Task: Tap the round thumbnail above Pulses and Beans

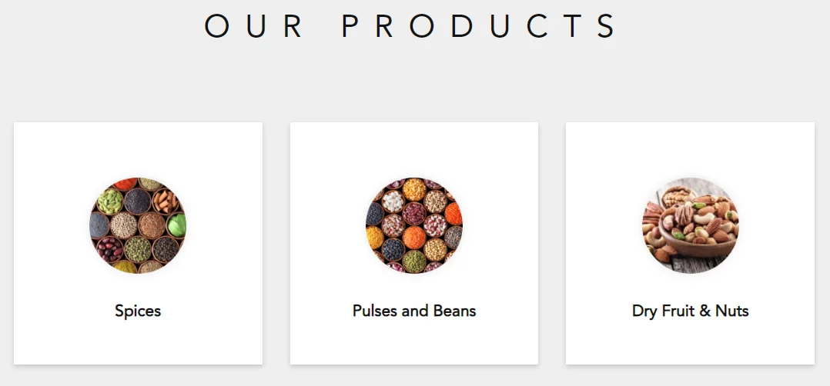Action: coord(413,225)
